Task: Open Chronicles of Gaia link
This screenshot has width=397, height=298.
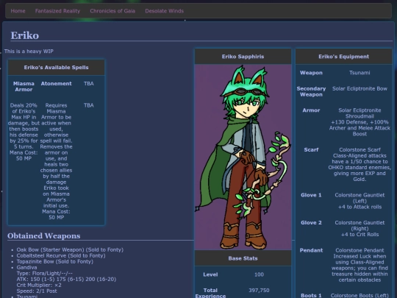Action: 112,11
